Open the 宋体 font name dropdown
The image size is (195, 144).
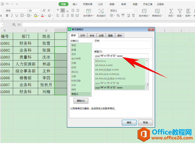(x=27, y=11)
